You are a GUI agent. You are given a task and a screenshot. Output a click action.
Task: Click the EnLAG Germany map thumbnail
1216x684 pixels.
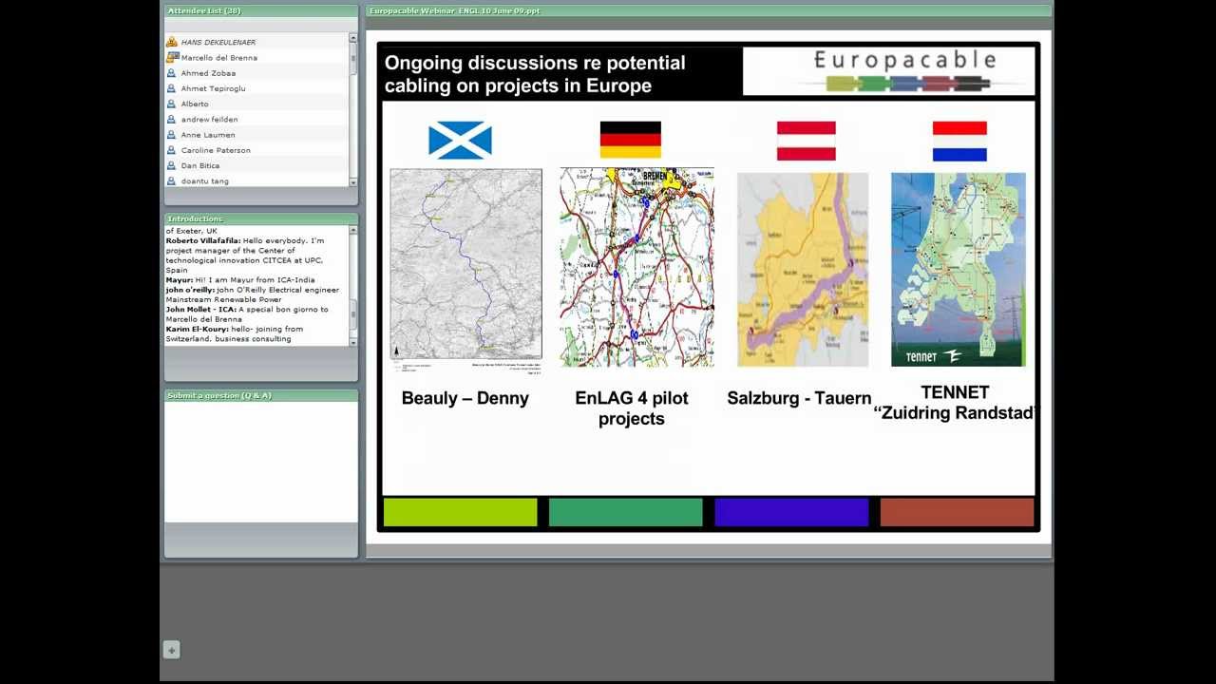[x=636, y=267]
